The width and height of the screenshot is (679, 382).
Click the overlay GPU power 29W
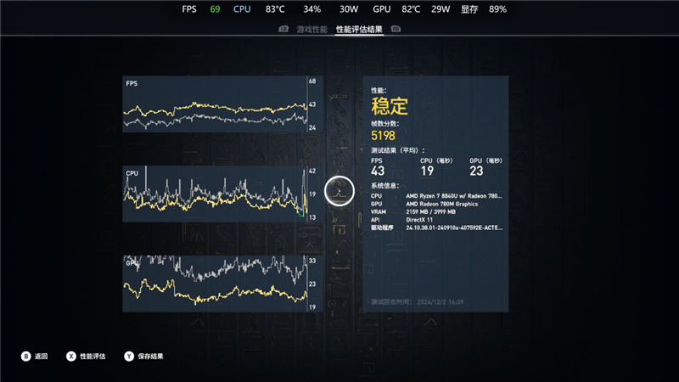[441, 9]
